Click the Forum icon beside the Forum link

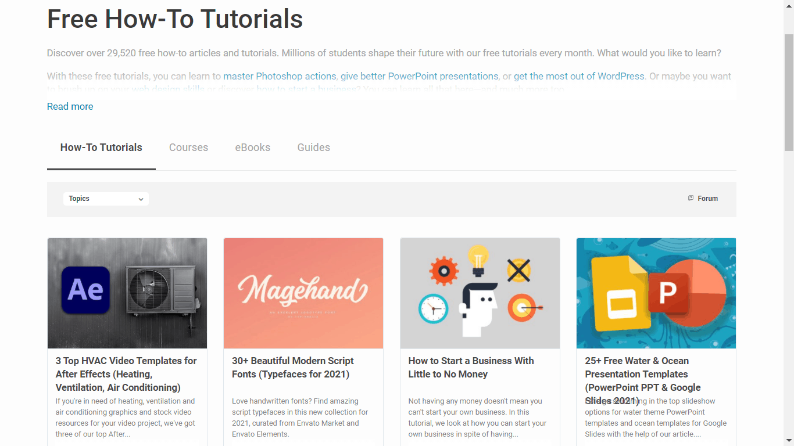point(691,198)
